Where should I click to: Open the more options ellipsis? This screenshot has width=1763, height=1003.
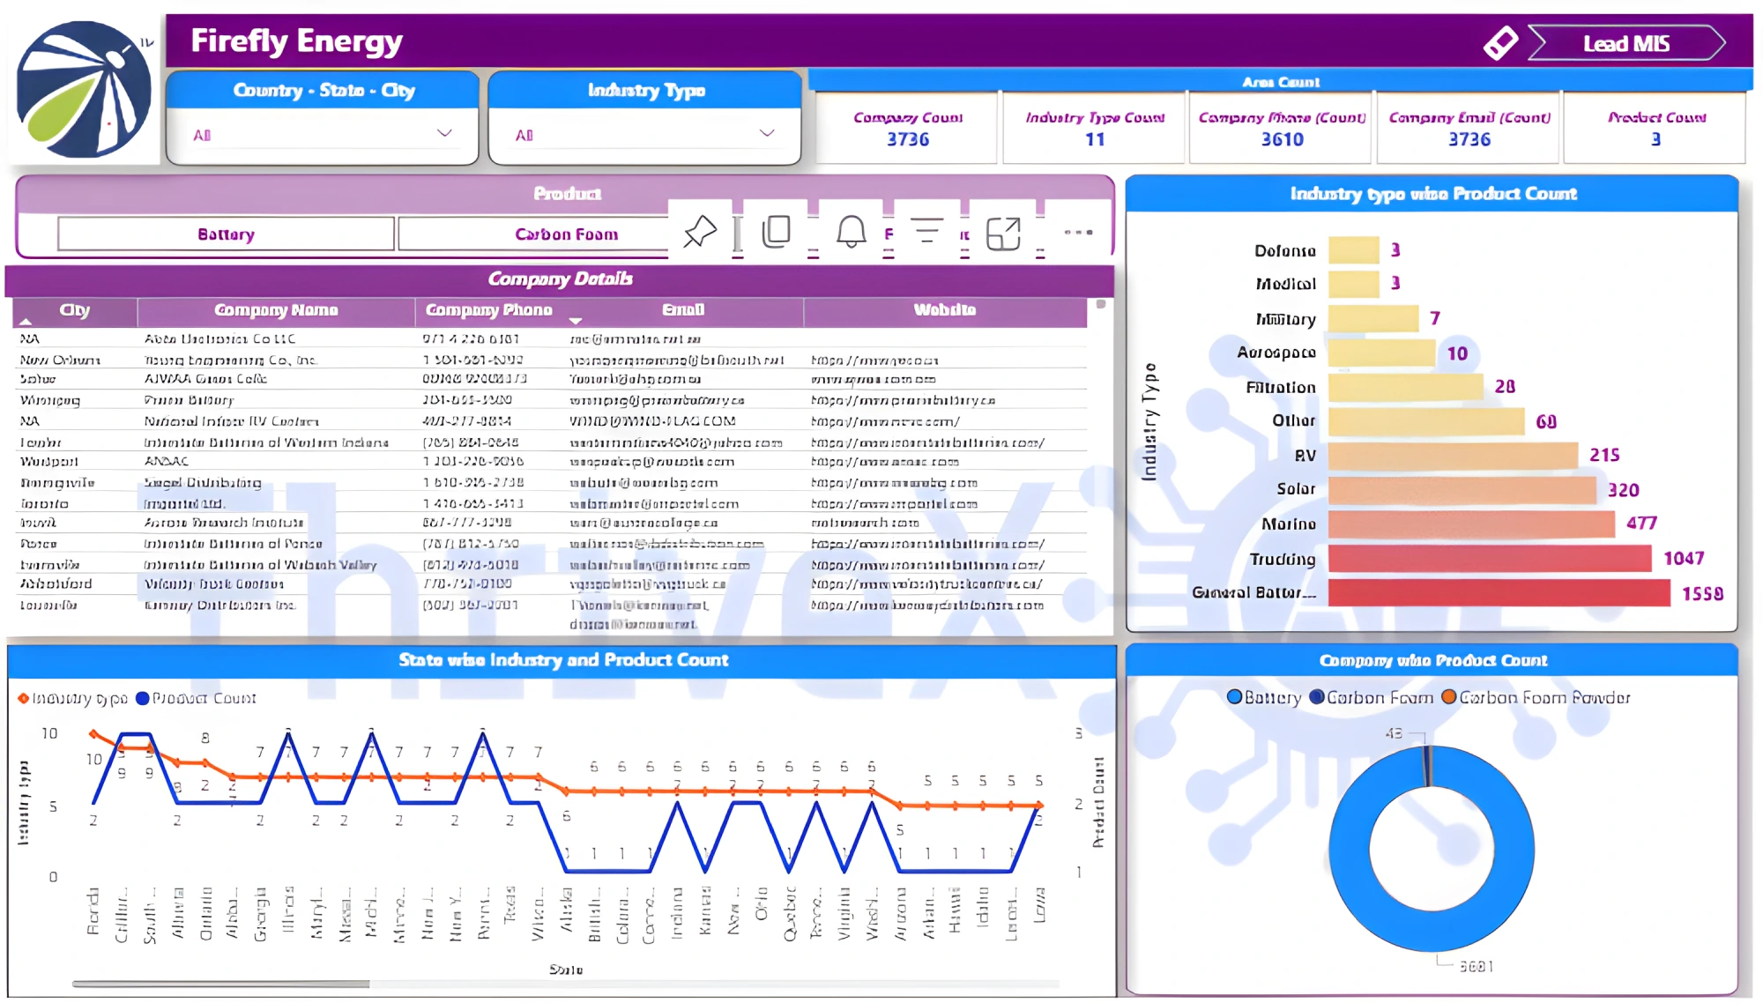click(1078, 232)
